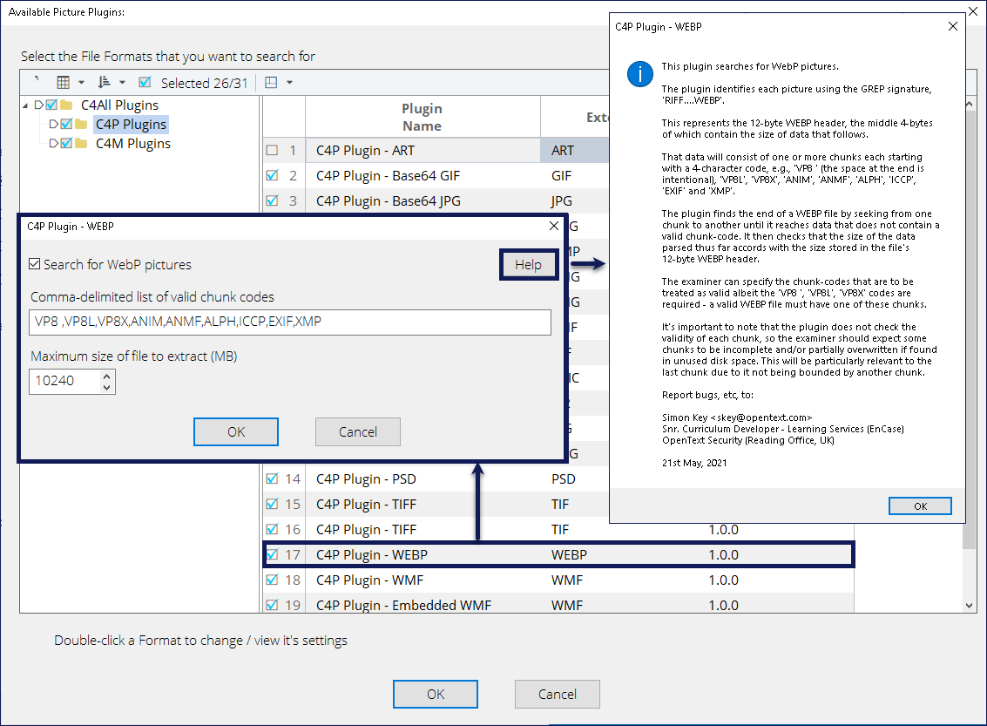The height and width of the screenshot is (726, 987).
Task: Click the Selected 26/31 checkmark icon
Action: pyautogui.click(x=145, y=83)
